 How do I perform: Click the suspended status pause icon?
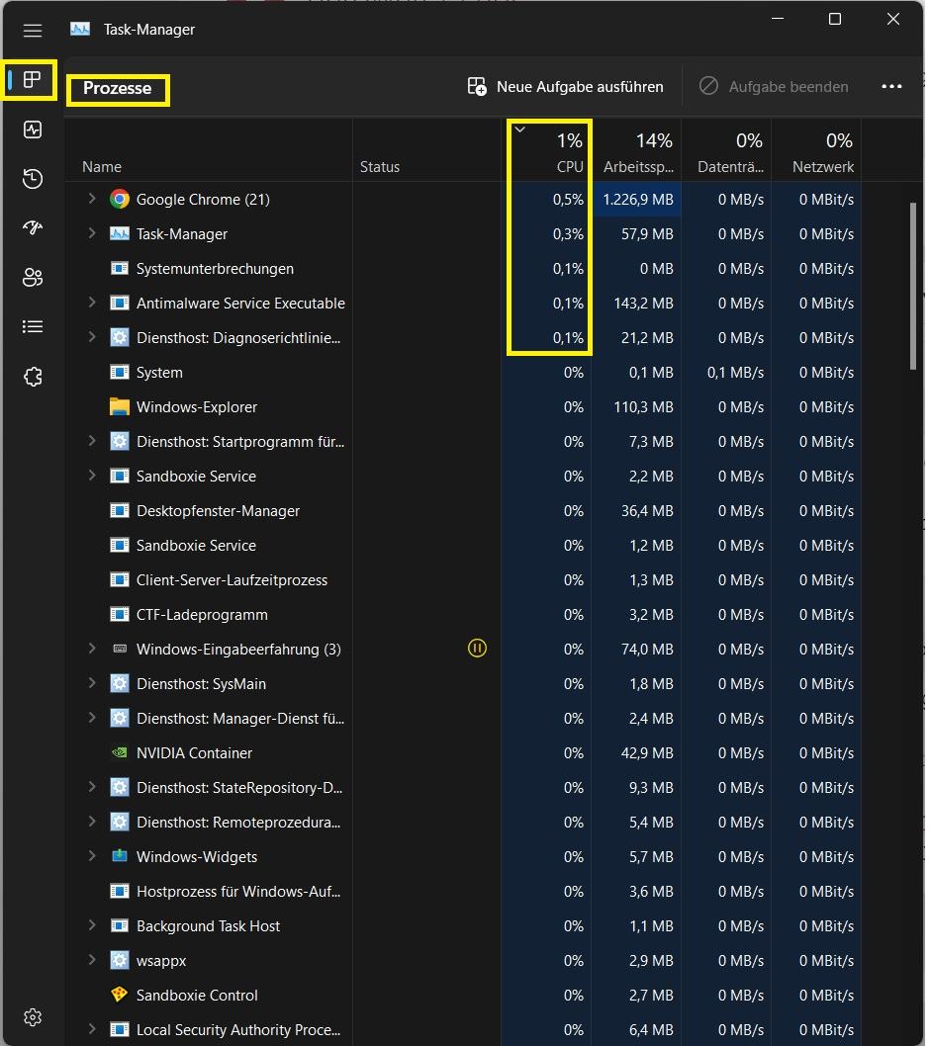[477, 648]
